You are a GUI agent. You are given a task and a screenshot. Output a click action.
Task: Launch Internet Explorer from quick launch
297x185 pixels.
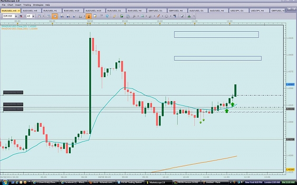tap(17, 182)
